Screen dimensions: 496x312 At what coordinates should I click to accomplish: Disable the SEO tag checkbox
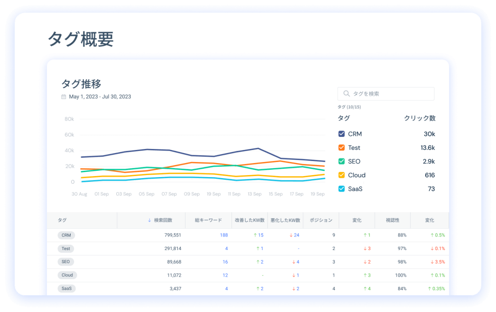point(341,162)
